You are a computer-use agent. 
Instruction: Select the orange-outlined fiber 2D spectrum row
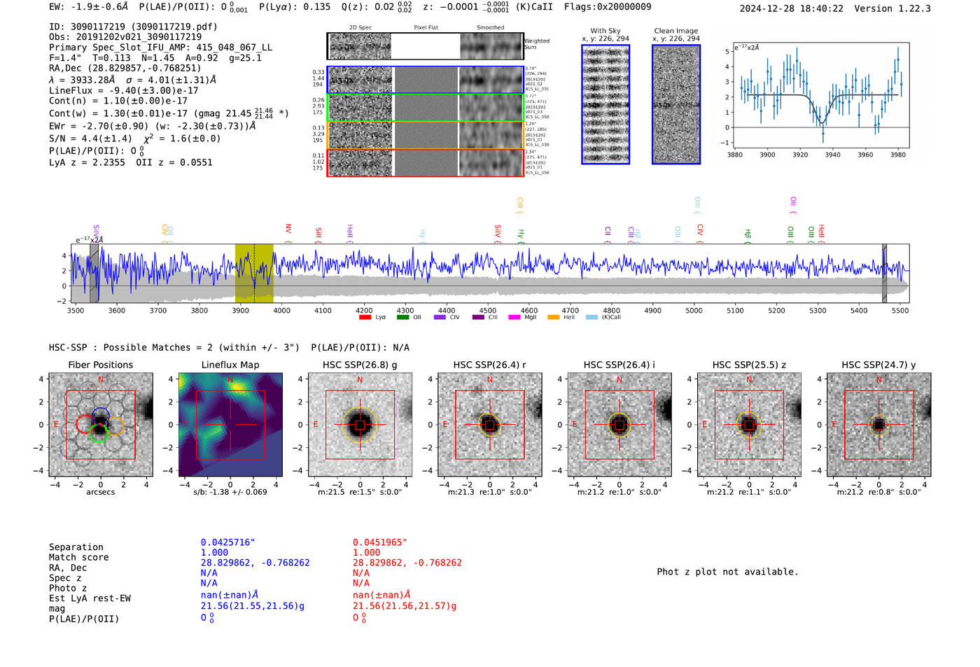[425, 135]
